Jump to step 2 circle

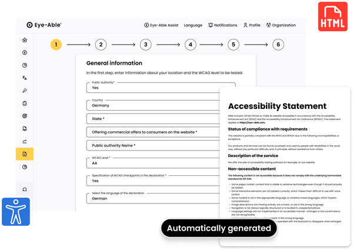pos(101,45)
